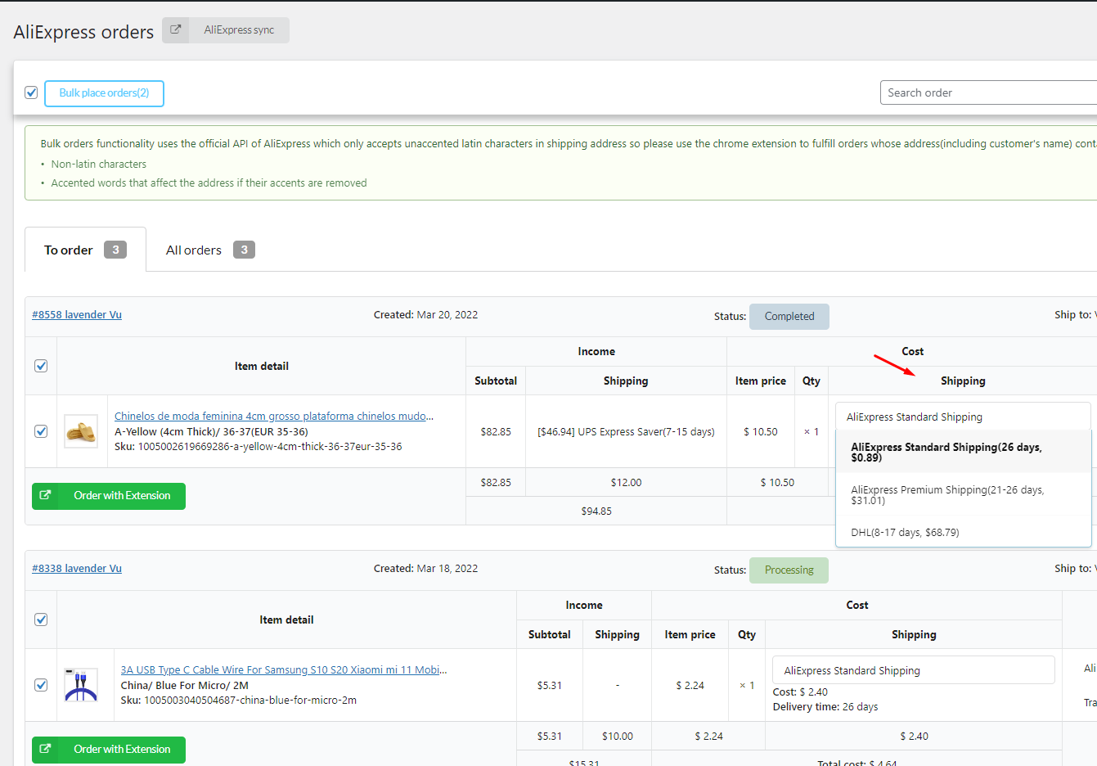
Task: Open order #8338 lavender Vu link
Action: tap(77, 569)
